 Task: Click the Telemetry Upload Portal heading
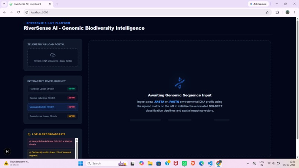click(x=46, y=45)
